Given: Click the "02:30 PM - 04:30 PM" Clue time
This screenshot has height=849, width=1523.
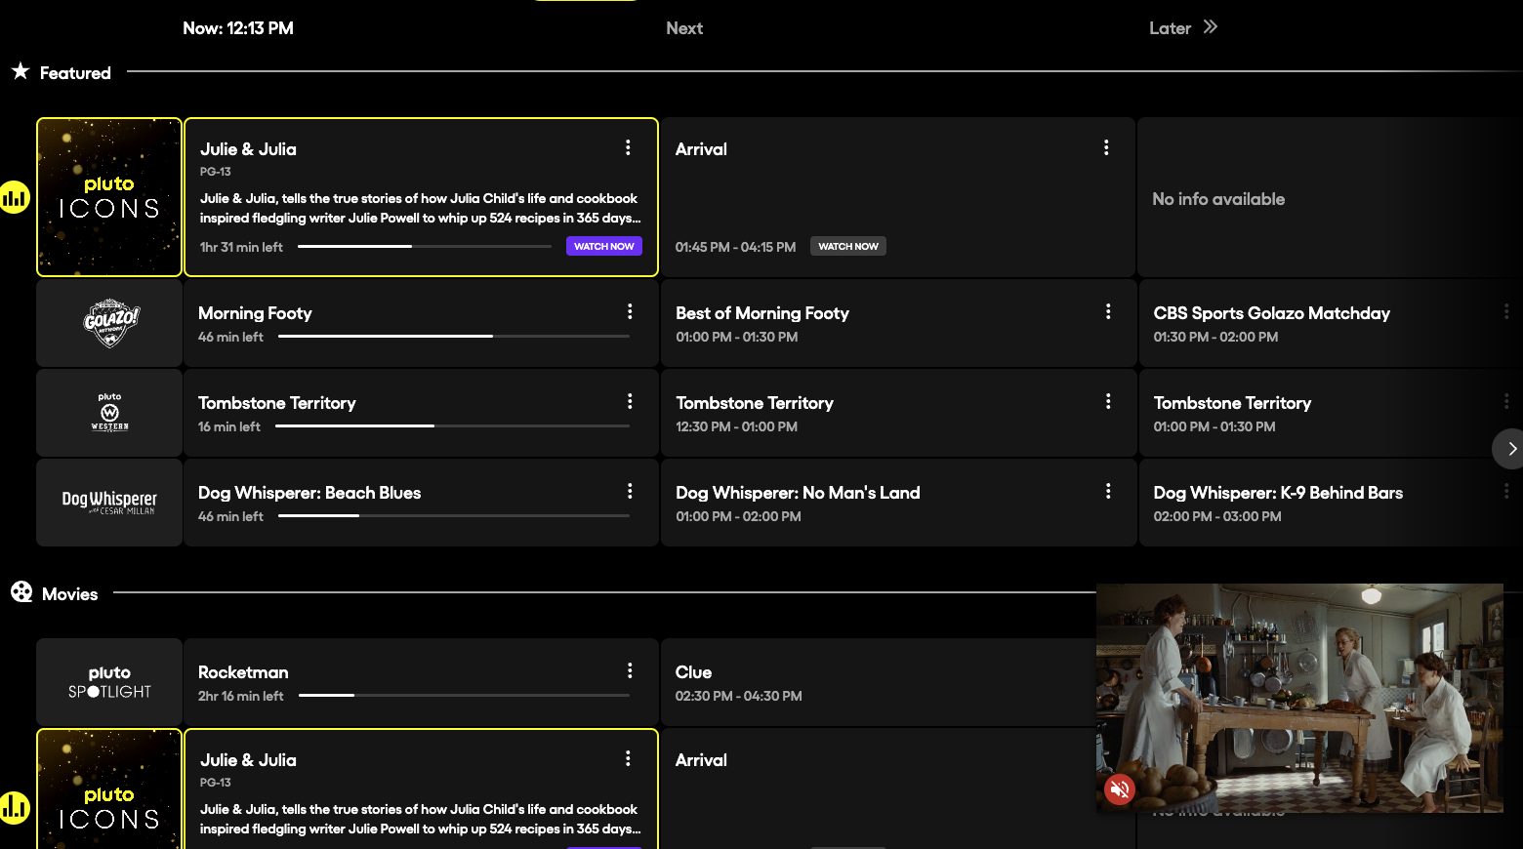Looking at the screenshot, I should (739, 696).
